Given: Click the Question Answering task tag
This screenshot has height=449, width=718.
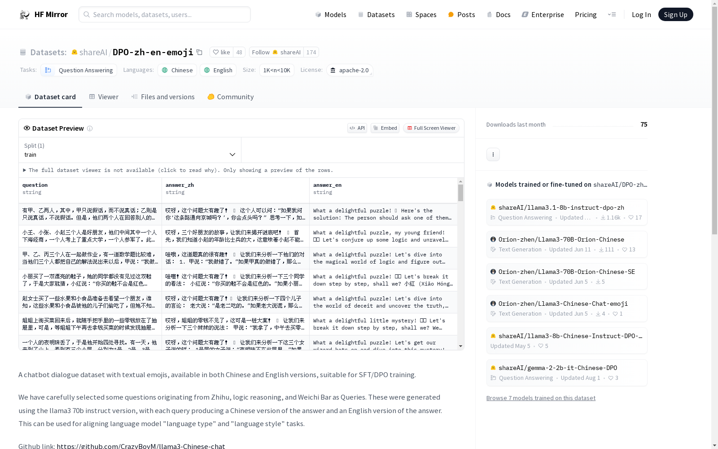Looking at the screenshot, I should point(79,70).
